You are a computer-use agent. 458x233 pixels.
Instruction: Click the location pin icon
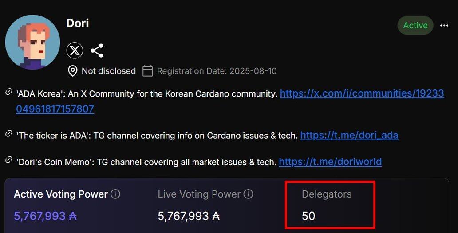[73, 71]
